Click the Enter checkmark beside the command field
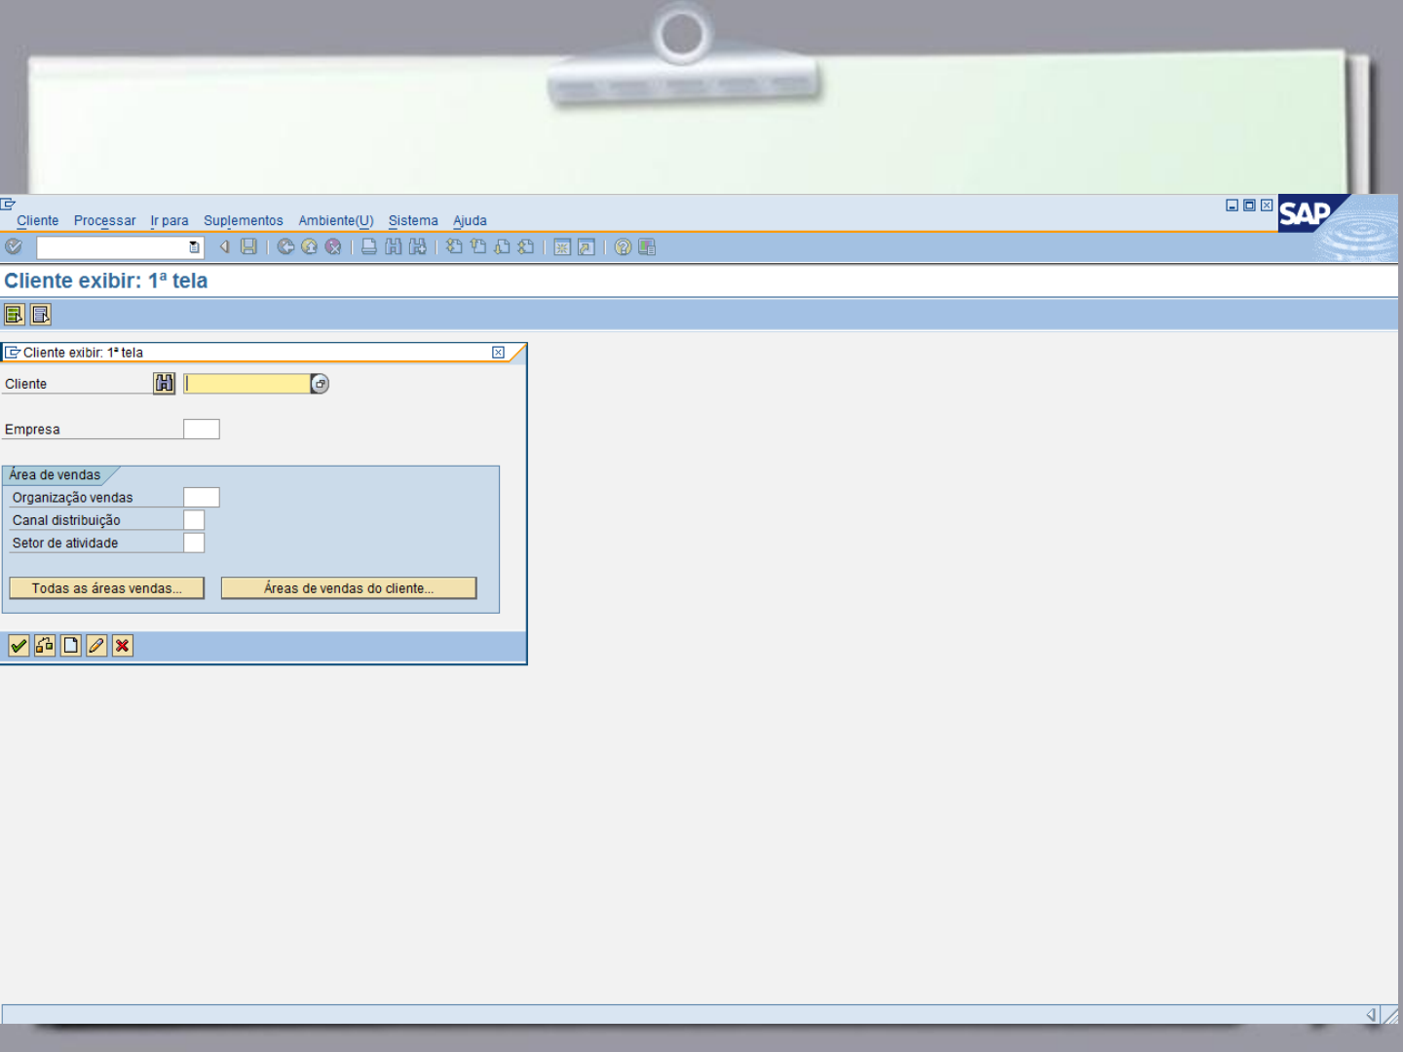1403x1052 pixels. 14,246
